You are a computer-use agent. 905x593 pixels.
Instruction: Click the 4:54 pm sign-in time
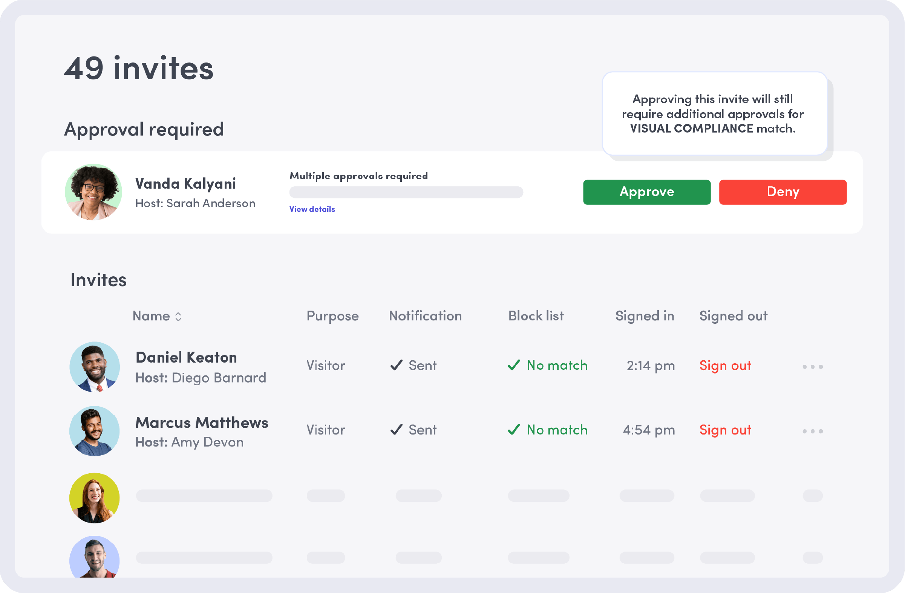(649, 430)
